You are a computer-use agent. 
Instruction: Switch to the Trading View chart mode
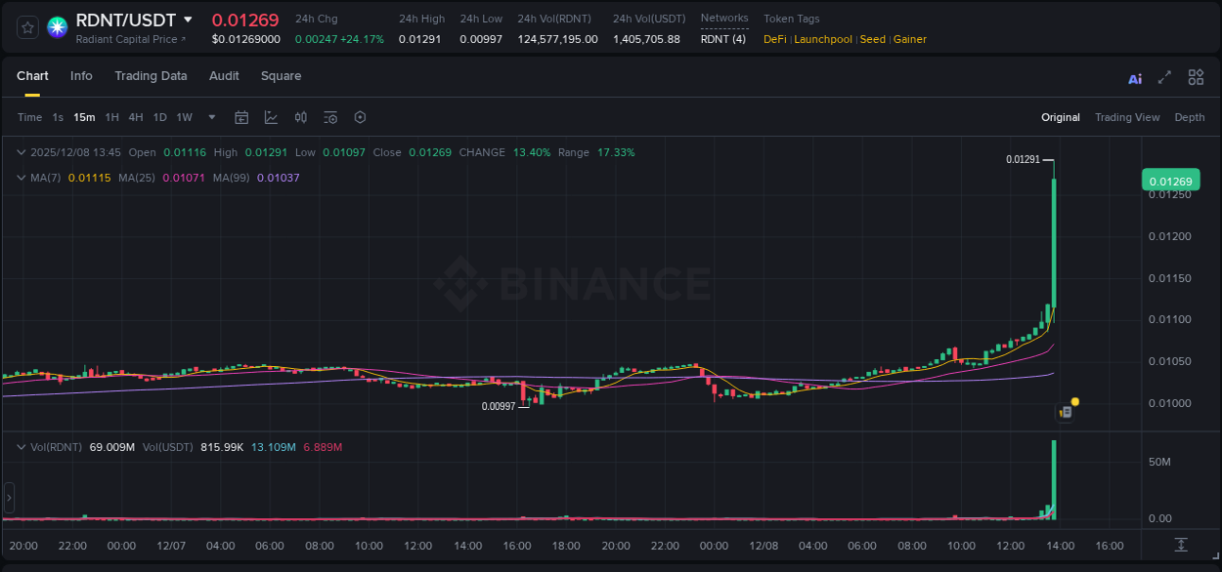[1127, 117]
